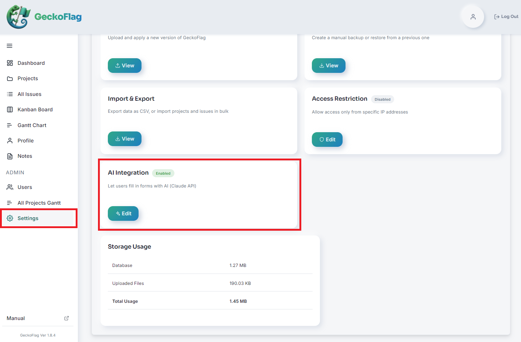Viewport: 521px width, 342px height.
Task: Open the Manual link
Action: [38, 318]
